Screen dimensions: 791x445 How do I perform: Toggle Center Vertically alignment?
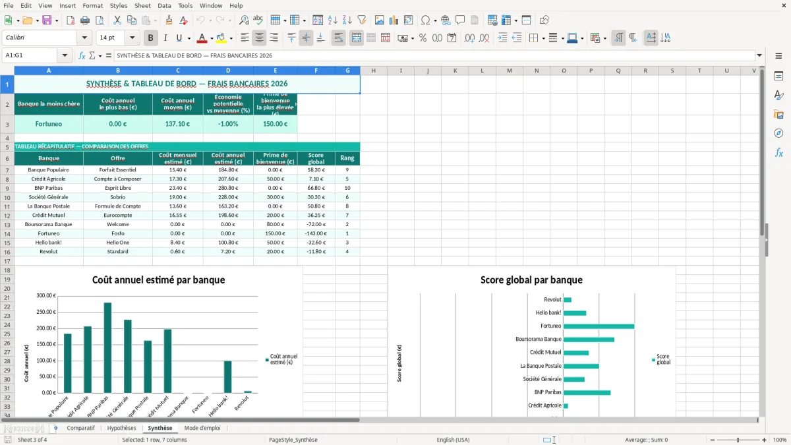pos(306,38)
